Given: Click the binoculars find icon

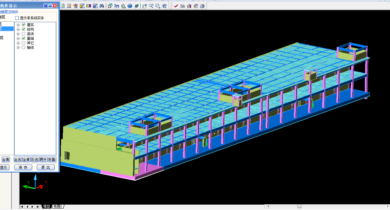Looking at the screenshot, I should point(102,6).
